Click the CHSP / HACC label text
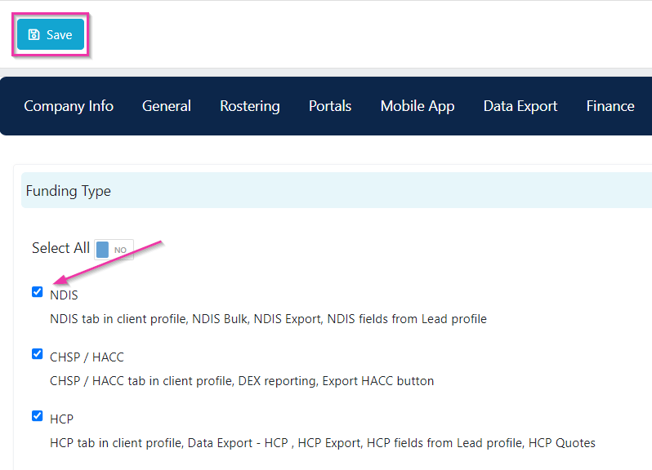 (x=87, y=357)
